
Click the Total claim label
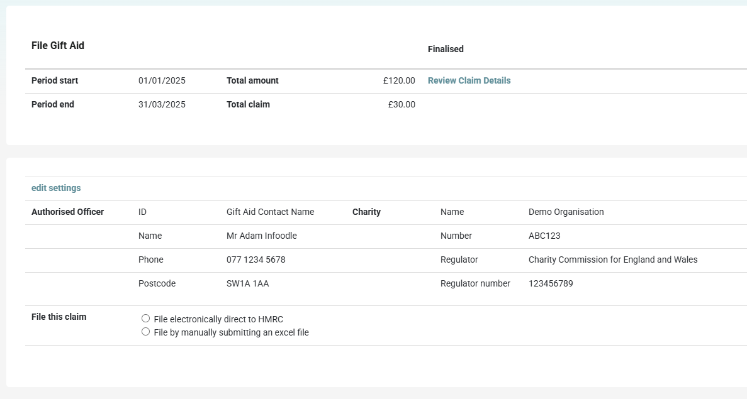(248, 105)
